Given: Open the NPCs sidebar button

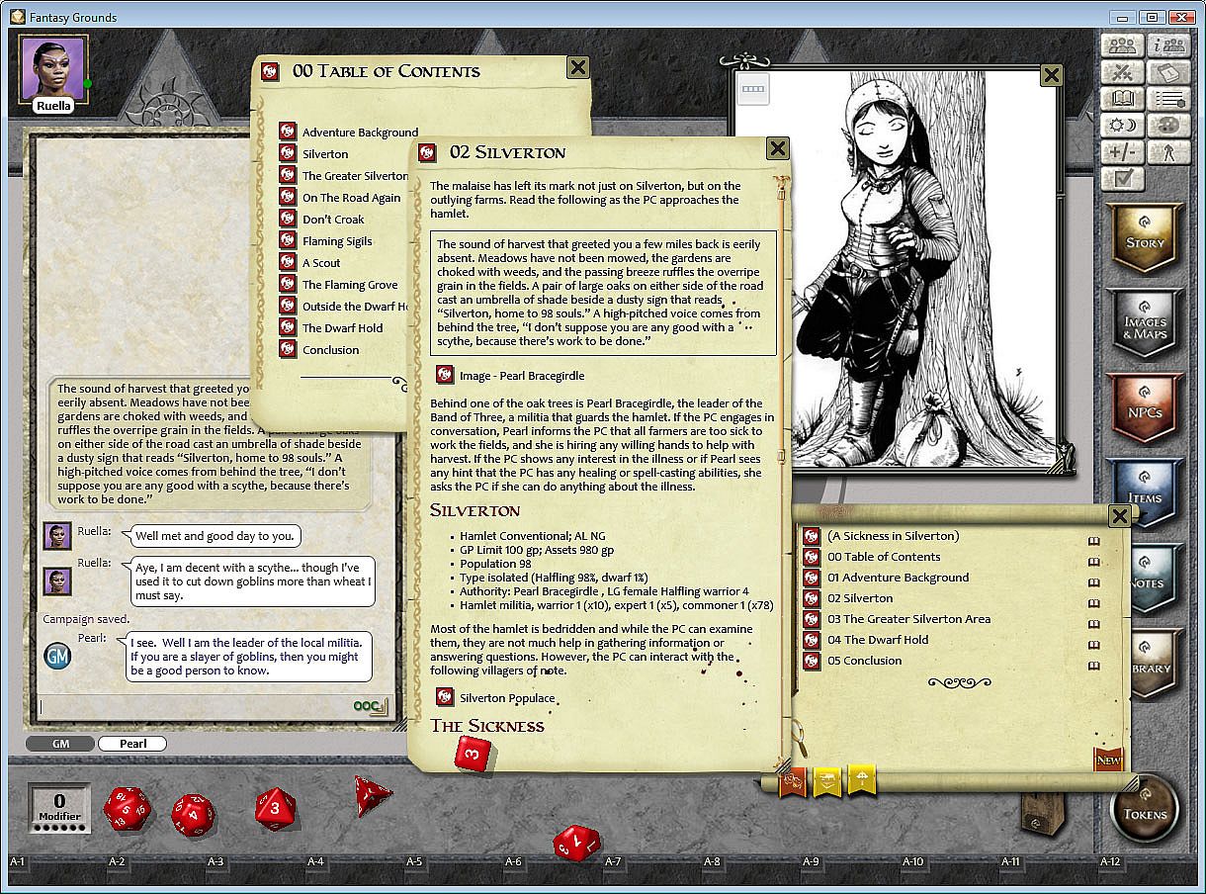Looking at the screenshot, I should coord(1145,409).
